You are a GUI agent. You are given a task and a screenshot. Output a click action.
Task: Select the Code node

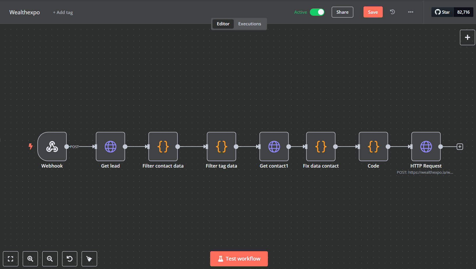373,147
